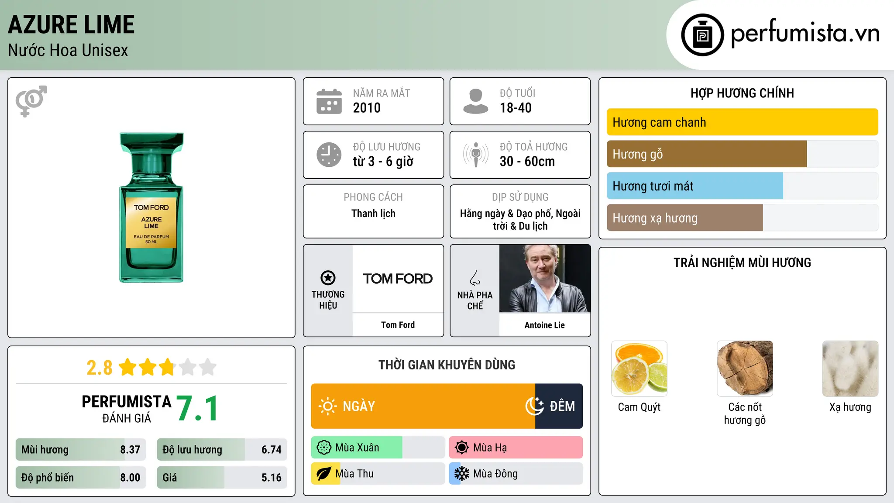Image resolution: width=894 pixels, height=503 pixels.
Task: Click the Độ phổ biến 8.00 score bar
Action: pos(81,478)
